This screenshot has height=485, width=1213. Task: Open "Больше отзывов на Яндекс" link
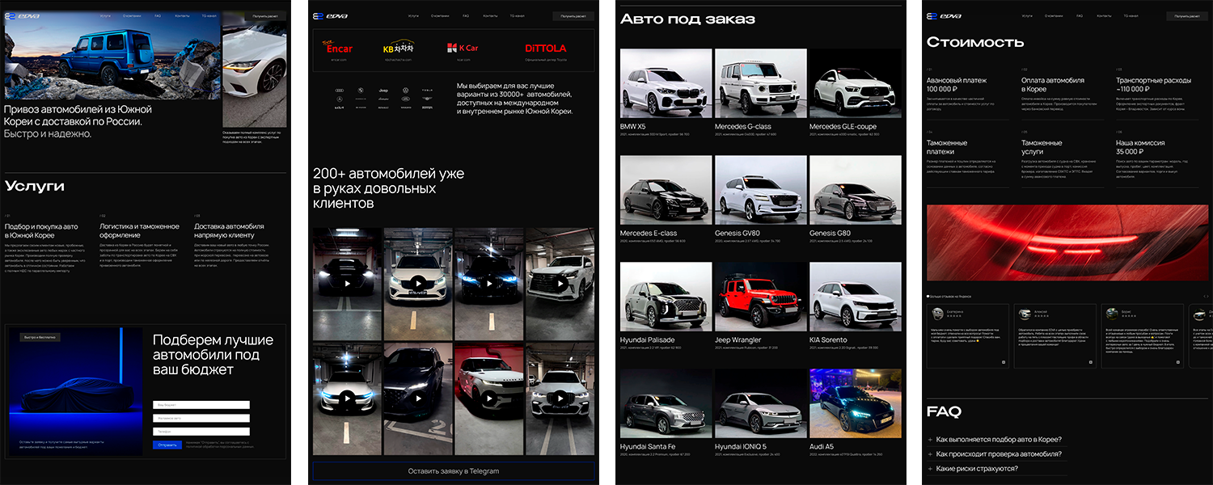[949, 297]
